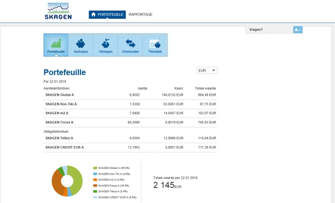Click the brown Focus A donut segment
This screenshot has height=203, width=335.
(x=57, y=183)
